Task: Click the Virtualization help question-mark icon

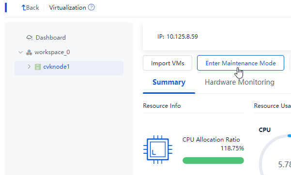Action: point(91,7)
